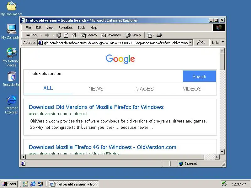This screenshot has width=251, height=188.
Task: Open the Back history dropdown arrow
Action: (41, 35)
